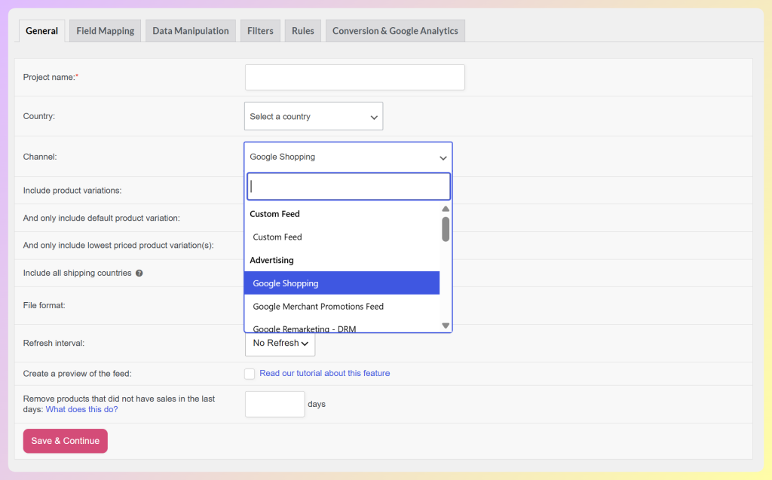Viewport: 772px width, 480px height.
Task: Open the Data Manipulation tab
Action: (191, 31)
